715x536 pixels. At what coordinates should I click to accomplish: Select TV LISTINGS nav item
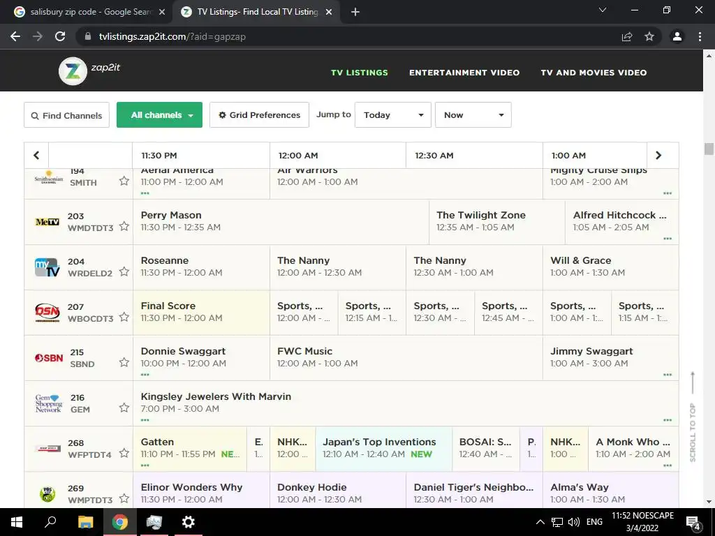[360, 73]
